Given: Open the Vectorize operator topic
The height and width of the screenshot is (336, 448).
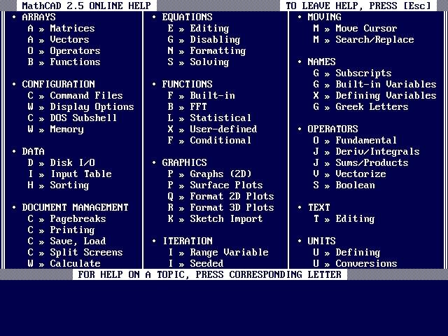Looking at the screenshot, I should pos(361,174).
